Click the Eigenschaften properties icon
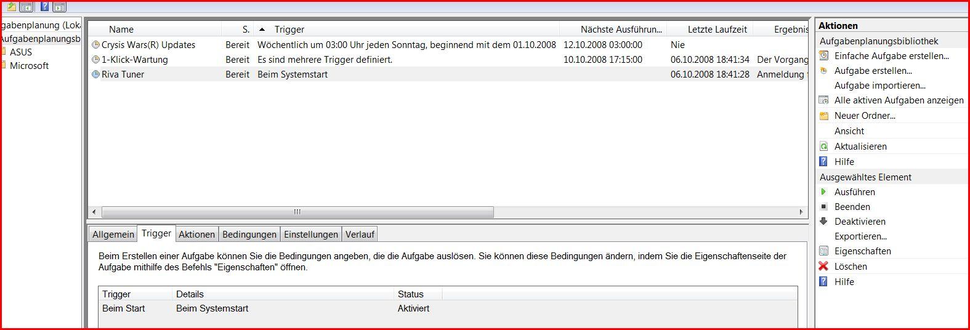The height and width of the screenshot is (330, 970). click(x=823, y=251)
